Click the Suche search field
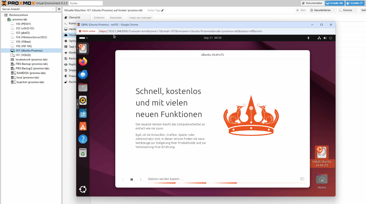 tap(85, 3)
